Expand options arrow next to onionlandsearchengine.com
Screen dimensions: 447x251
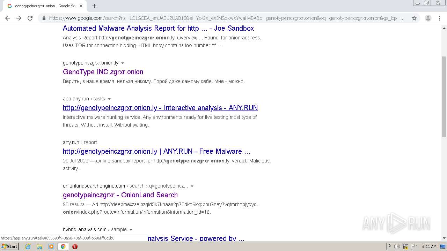click(x=192, y=186)
